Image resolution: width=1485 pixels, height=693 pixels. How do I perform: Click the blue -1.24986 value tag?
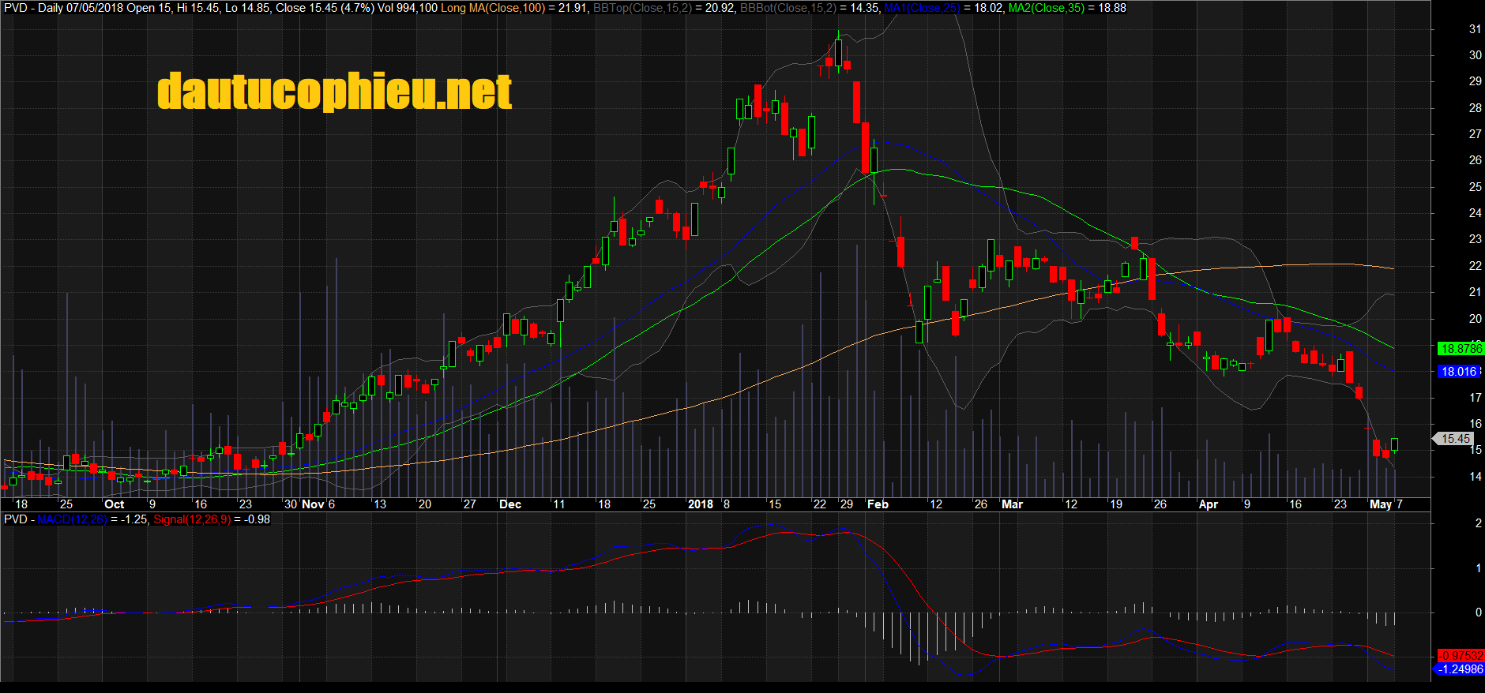click(x=1460, y=669)
